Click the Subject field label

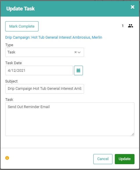pos(11,81)
